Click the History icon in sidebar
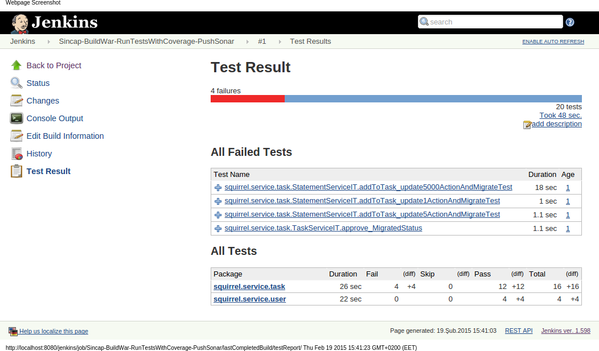The image size is (599, 351). (x=17, y=154)
